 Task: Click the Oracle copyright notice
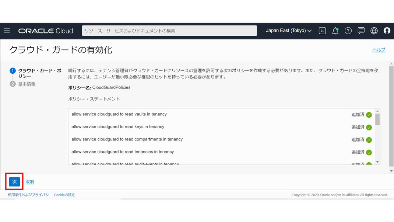click(x=340, y=195)
